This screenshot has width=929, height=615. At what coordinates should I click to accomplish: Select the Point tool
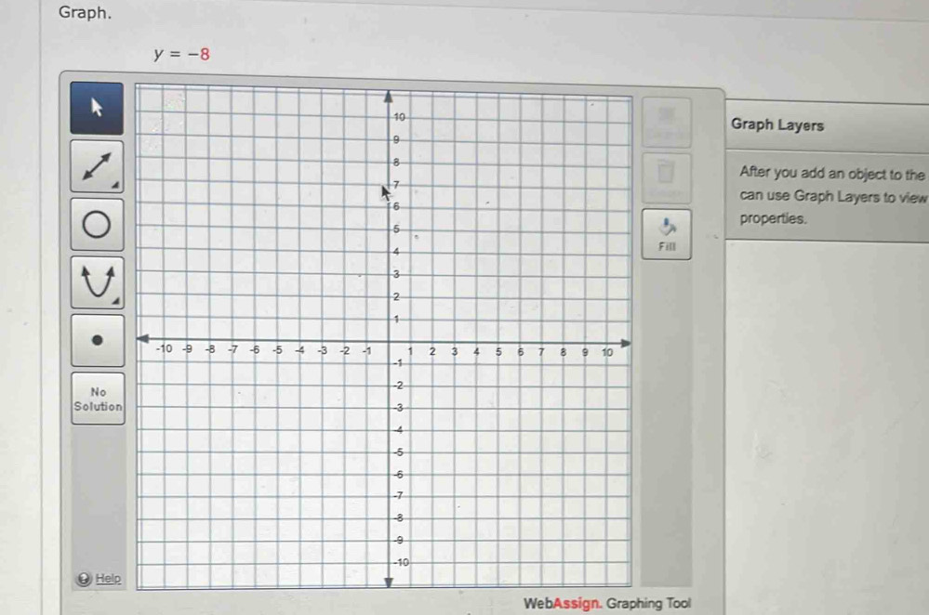coord(98,340)
